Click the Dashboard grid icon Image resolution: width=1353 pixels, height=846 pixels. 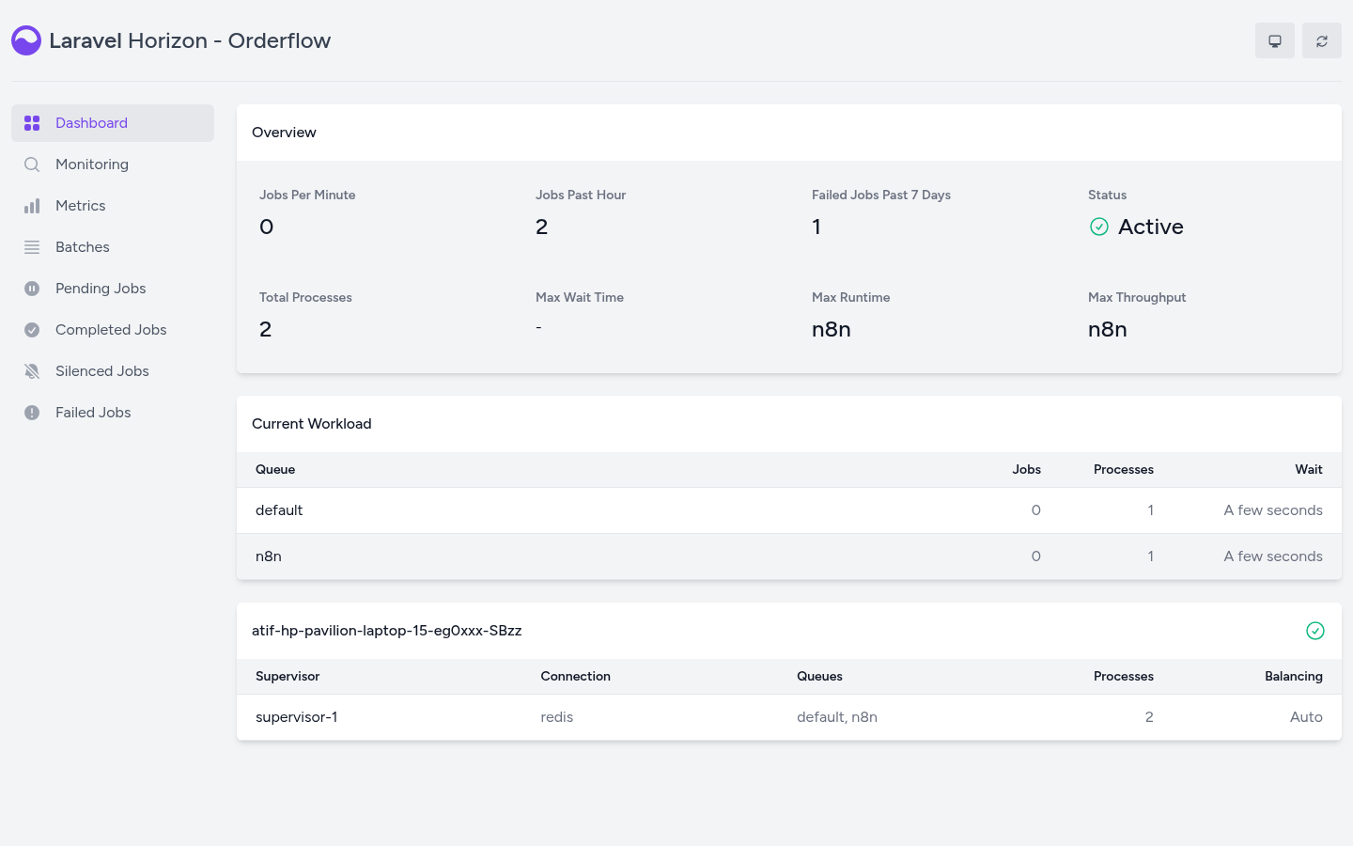pos(32,123)
